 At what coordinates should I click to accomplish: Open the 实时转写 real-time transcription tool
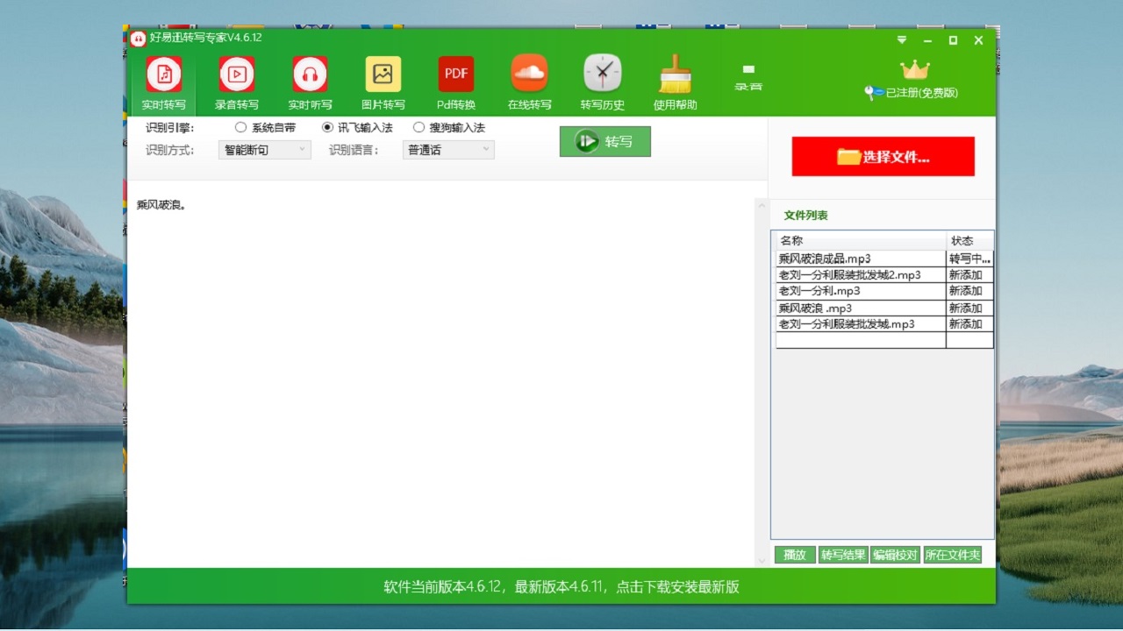click(x=164, y=84)
